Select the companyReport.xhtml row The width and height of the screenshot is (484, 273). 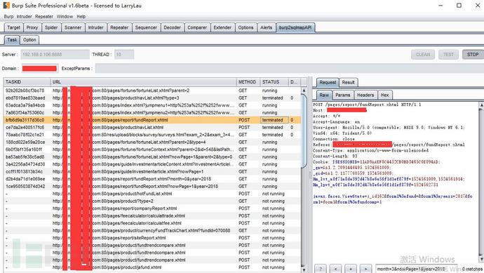(x=152, y=208)
